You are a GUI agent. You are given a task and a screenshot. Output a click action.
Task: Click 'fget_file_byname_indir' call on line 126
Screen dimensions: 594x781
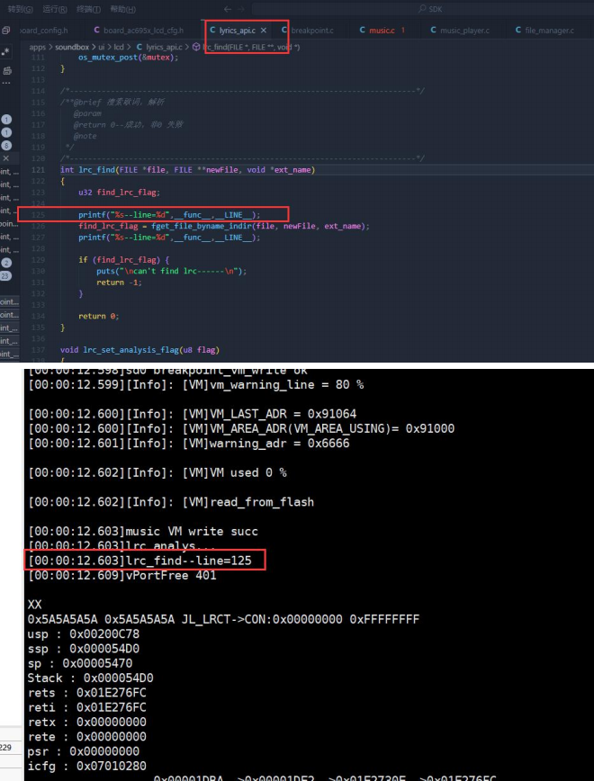(x=202, y=226)
